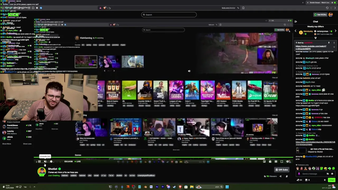
Task: Jump to LIVE in the player
Action: [77, 161]
